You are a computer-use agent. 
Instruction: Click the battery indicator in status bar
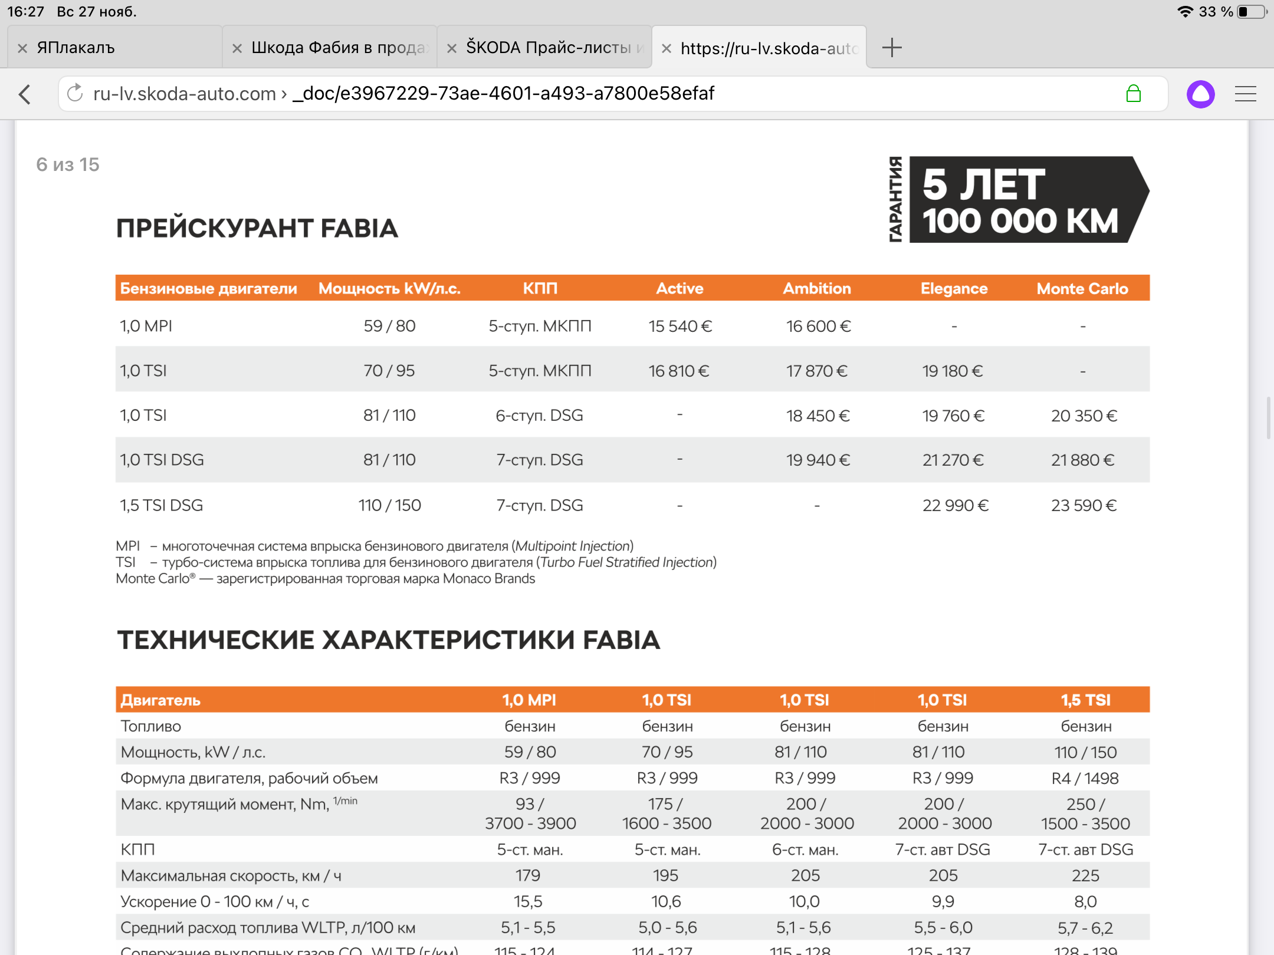click(x=1252, y=12)
